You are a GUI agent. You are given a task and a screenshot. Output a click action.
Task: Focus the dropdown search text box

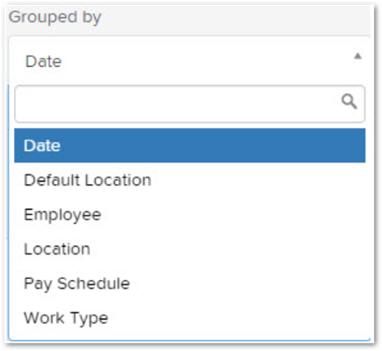pos(190,104)
